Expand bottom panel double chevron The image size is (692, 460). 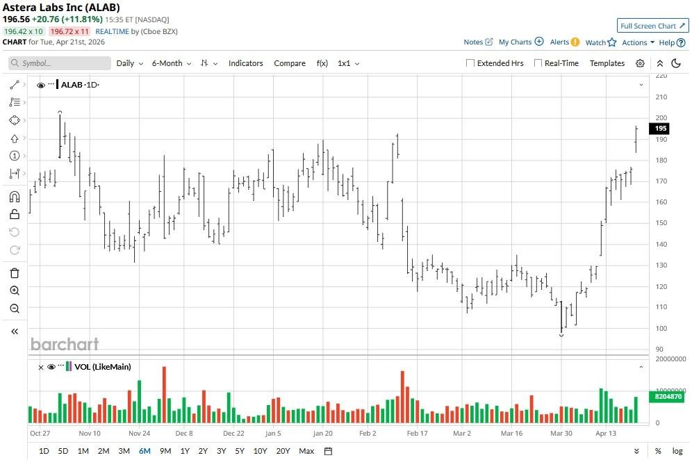[636, 451]
